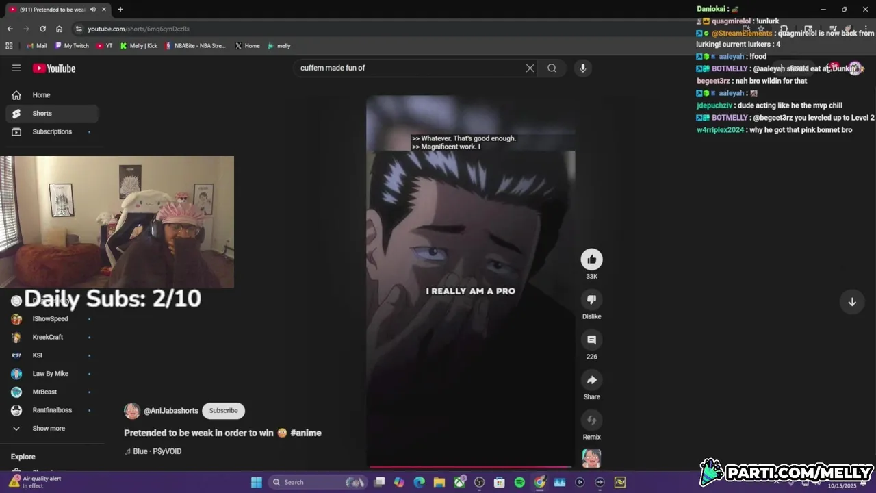Open the Chrome apps grid shortcut

pos(9,46)
